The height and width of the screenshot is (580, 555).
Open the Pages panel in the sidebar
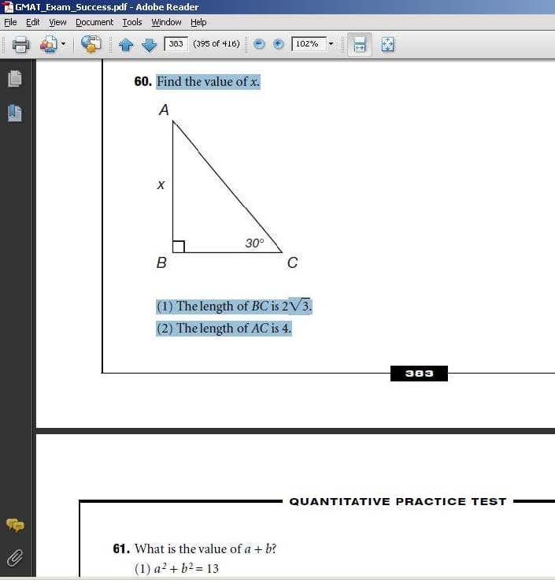[x=15, y=79]
